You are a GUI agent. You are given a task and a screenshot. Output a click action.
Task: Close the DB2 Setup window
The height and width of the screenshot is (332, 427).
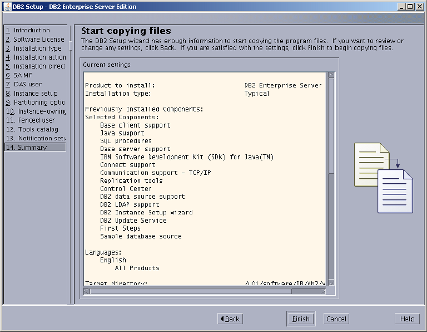[419, 7]
